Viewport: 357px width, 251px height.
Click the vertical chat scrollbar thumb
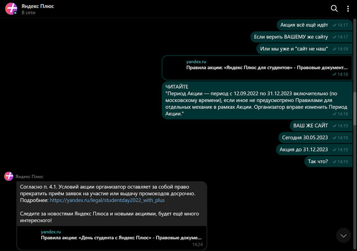click(355, 108)
